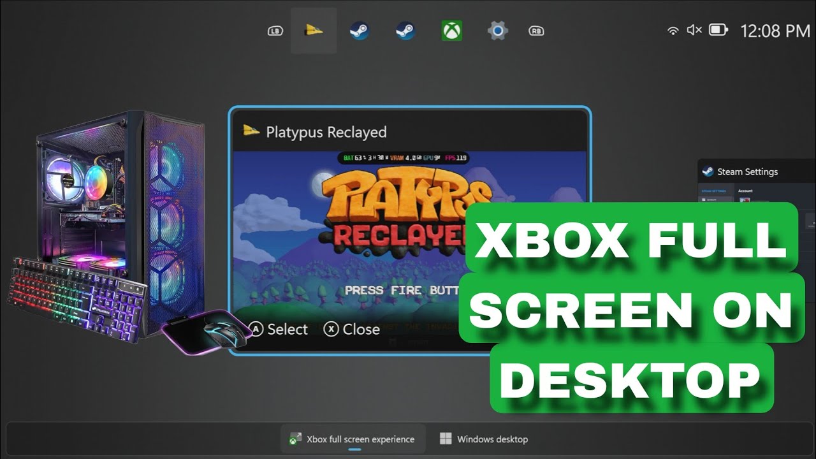Open Wi-Fi status icon

[673, 30]
